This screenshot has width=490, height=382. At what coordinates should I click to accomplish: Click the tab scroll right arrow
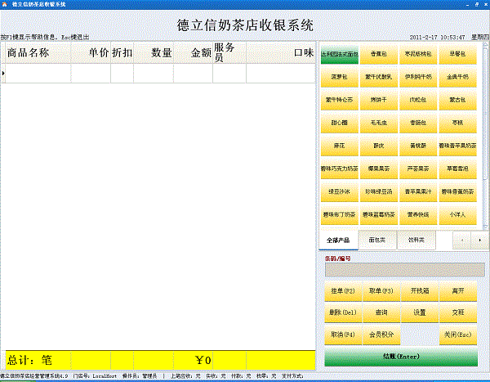480,240
